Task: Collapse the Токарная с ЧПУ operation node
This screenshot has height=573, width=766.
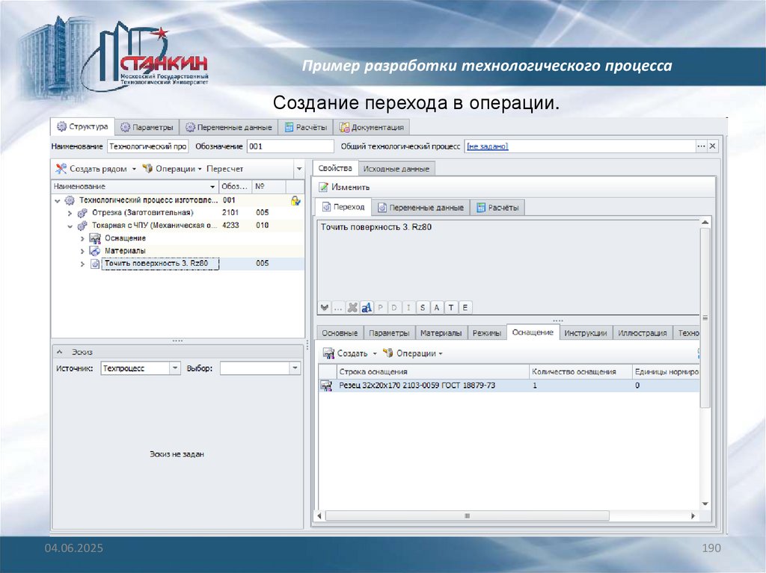Action: pyautogui.click(x=69, y=226)
